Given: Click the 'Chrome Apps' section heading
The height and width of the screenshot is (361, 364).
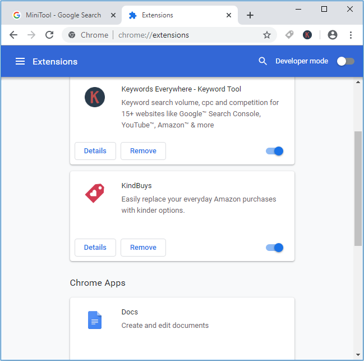Looking at the screenshot, I should (98, 283).
